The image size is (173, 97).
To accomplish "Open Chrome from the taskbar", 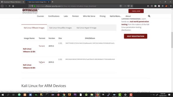I will 64,95.
